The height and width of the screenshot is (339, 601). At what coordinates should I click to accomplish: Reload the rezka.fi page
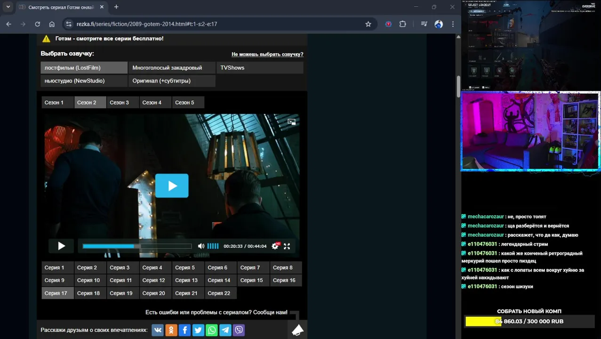(37, 24)
